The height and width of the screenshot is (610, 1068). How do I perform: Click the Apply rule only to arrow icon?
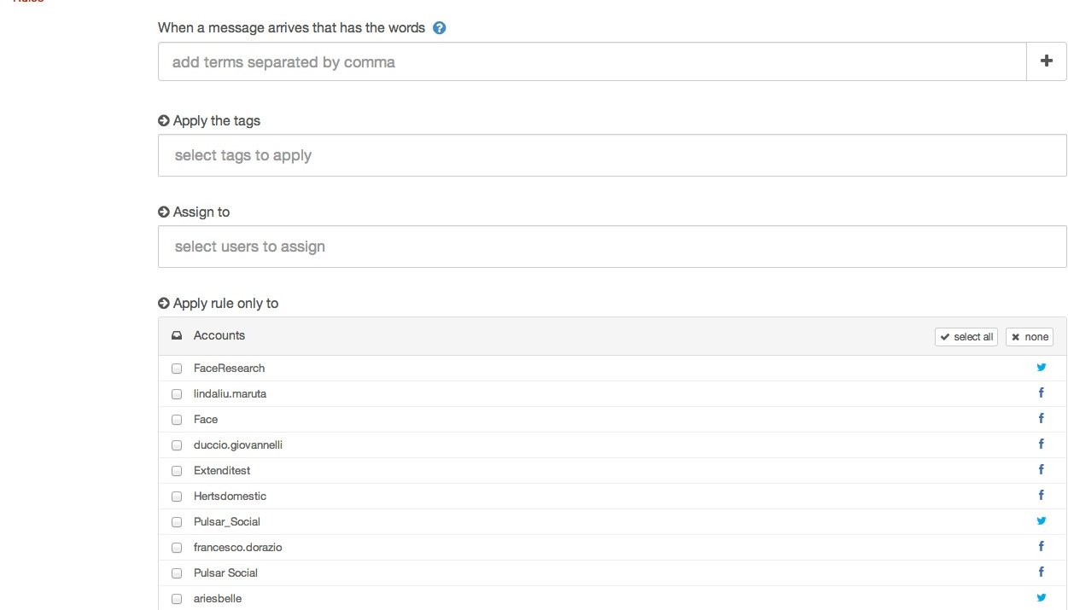click(x=164, y=304)
